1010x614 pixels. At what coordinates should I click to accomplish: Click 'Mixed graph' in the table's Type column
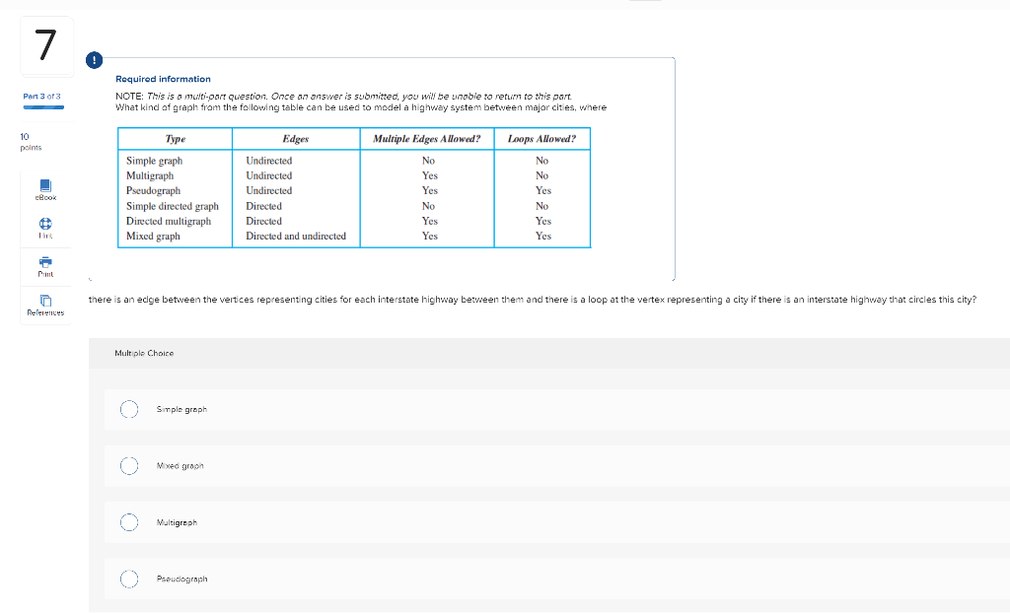coord(153,237)
